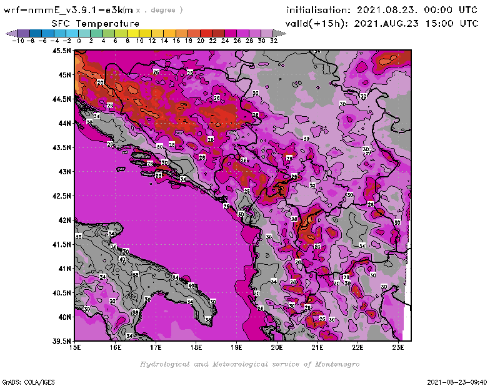Click the magenta swatch between 24 and 26

231,33
